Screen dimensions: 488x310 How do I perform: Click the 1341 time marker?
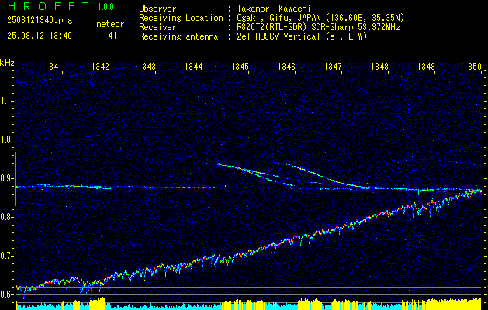click(54, 66)
